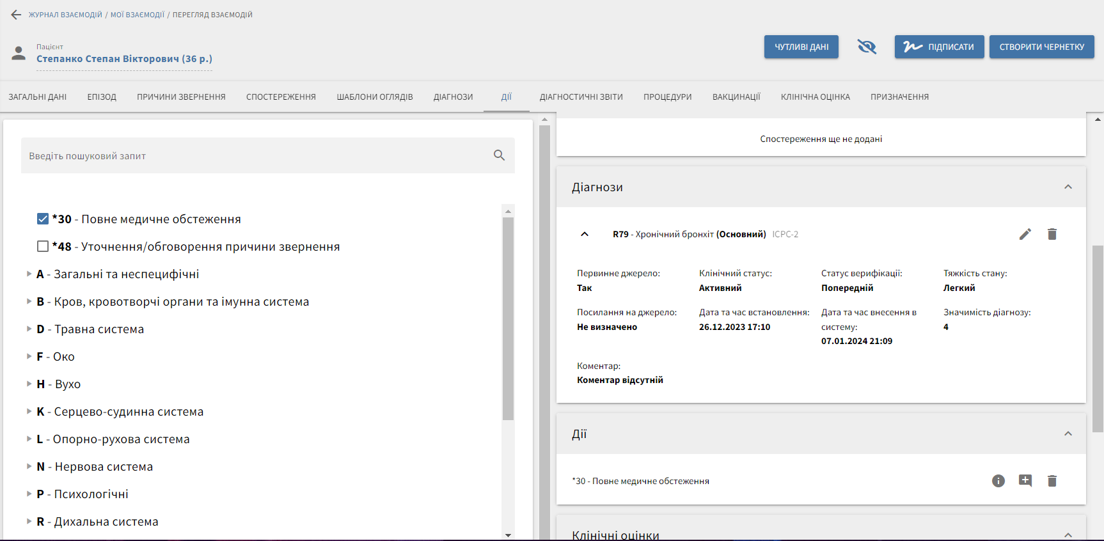1104x541 pixels.
Task: Switch to the ДІАГНОЗИ tab
Action: pyautogui.click(x=453, y=97)
